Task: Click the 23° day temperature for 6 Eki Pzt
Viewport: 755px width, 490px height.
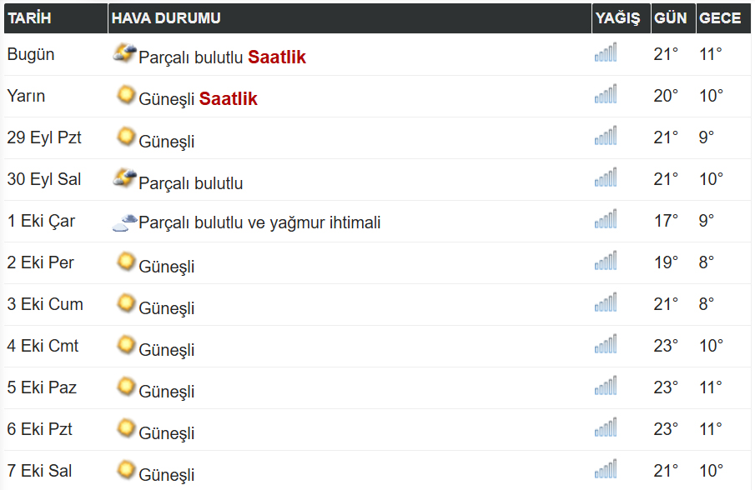Action: click(x=666, y=429)
